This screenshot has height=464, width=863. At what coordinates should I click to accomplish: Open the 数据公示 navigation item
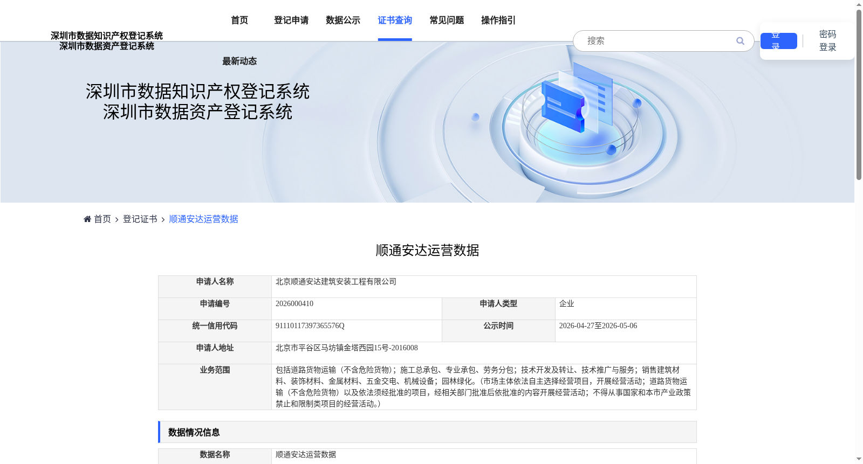[343, 20]
